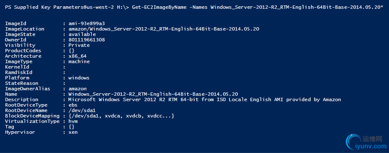This screenshot has height=153, width=389.
Task: Click the ImageOwnerAlias value amazon
Action: (77, 89)
